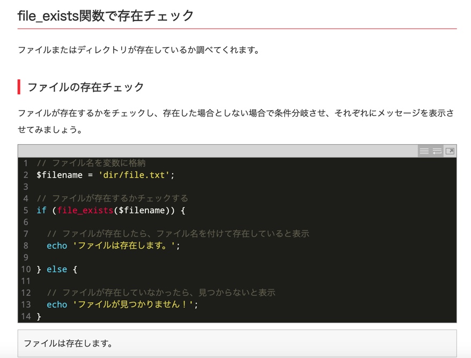
Task: Click the file_exists関数で存在チェック heading
Action: tap(106, 16)
